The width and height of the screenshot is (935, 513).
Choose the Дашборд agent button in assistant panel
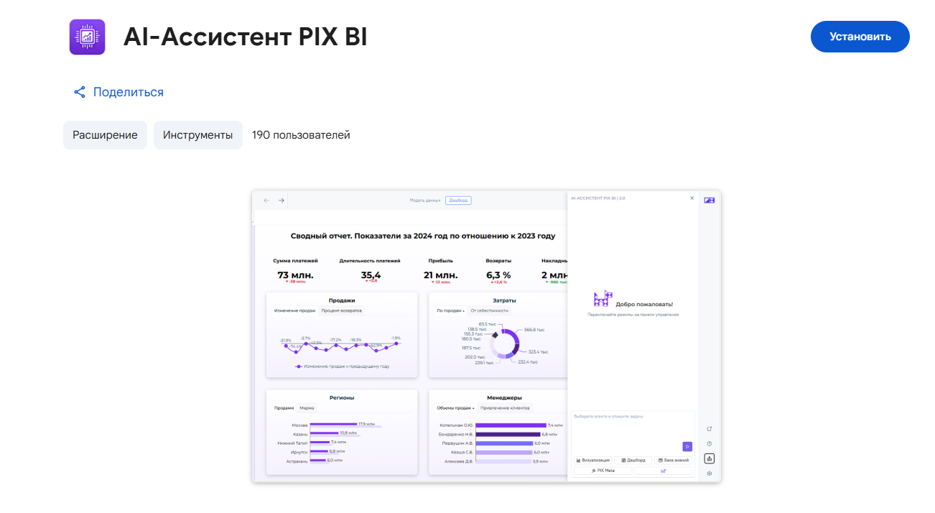point(633,460)
